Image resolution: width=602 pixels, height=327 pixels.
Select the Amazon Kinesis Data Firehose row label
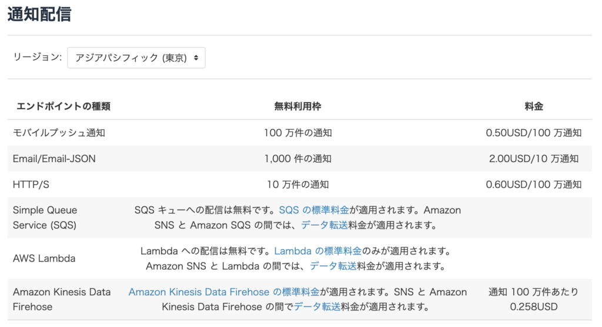point(61,299)
